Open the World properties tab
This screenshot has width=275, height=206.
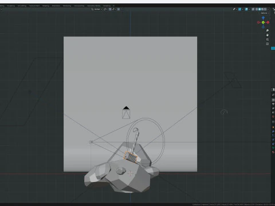click(x=273, y=117)
